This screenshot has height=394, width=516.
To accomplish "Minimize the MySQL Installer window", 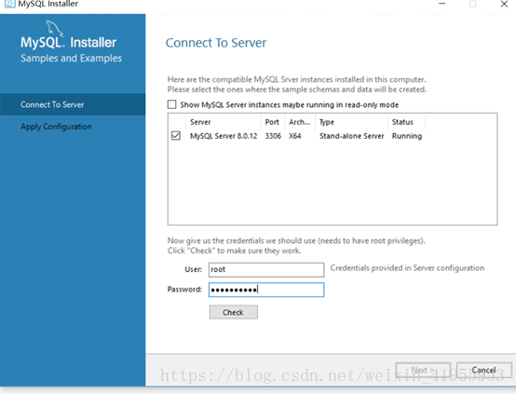I will click(442, 4).
